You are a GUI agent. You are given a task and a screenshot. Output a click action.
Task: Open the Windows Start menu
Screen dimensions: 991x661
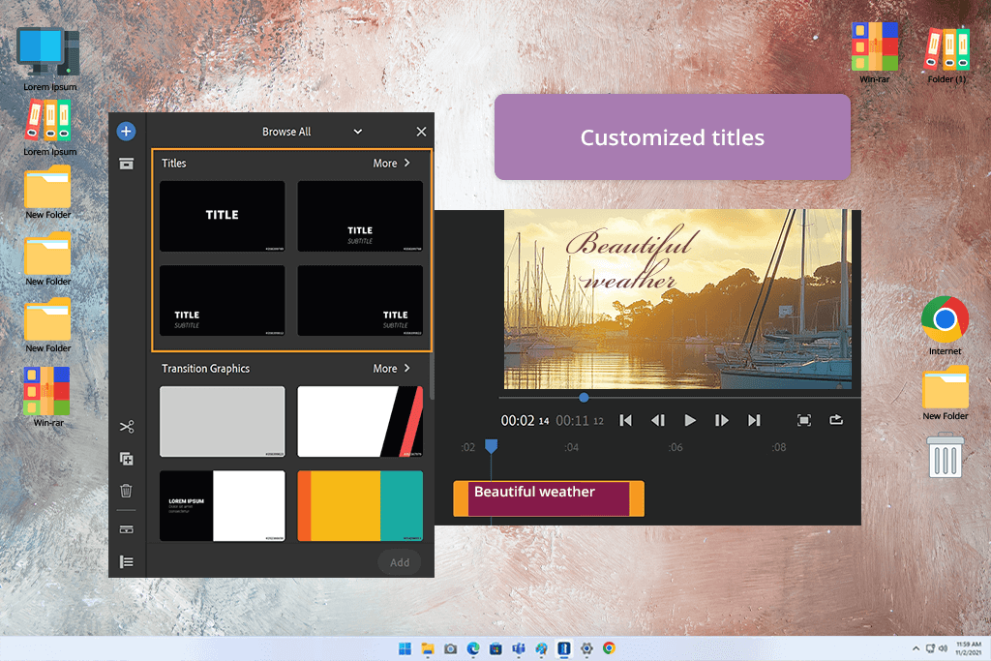point(405,648)
